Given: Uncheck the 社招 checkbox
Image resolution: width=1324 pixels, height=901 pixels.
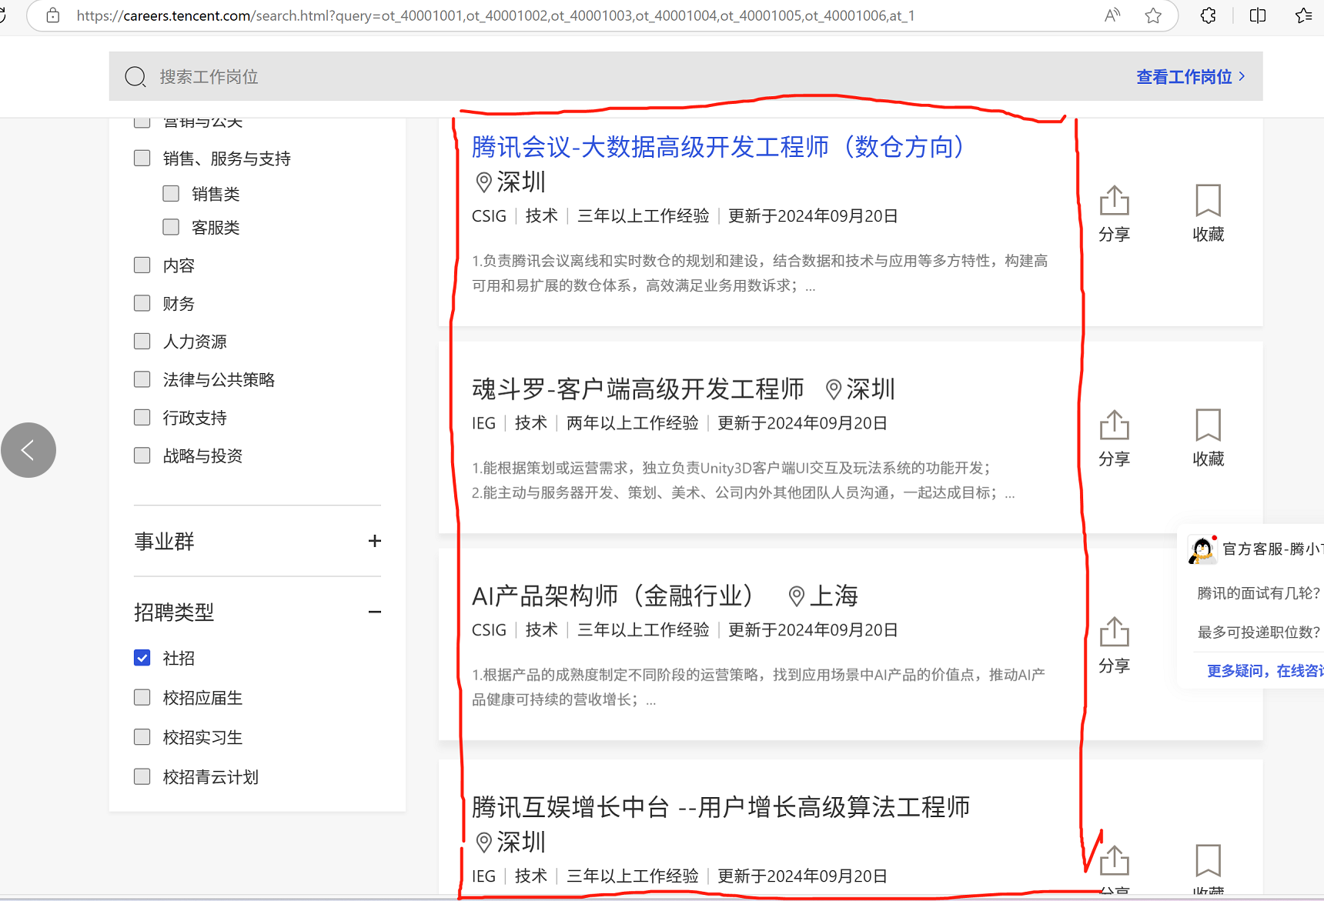Looking at the screenshot, I should 142,658.
